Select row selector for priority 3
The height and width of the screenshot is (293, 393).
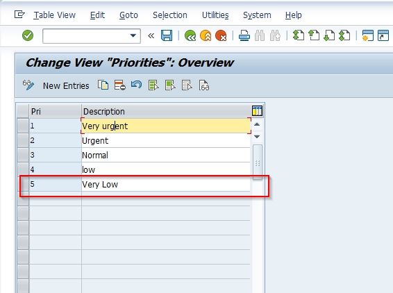coord(23,155)
